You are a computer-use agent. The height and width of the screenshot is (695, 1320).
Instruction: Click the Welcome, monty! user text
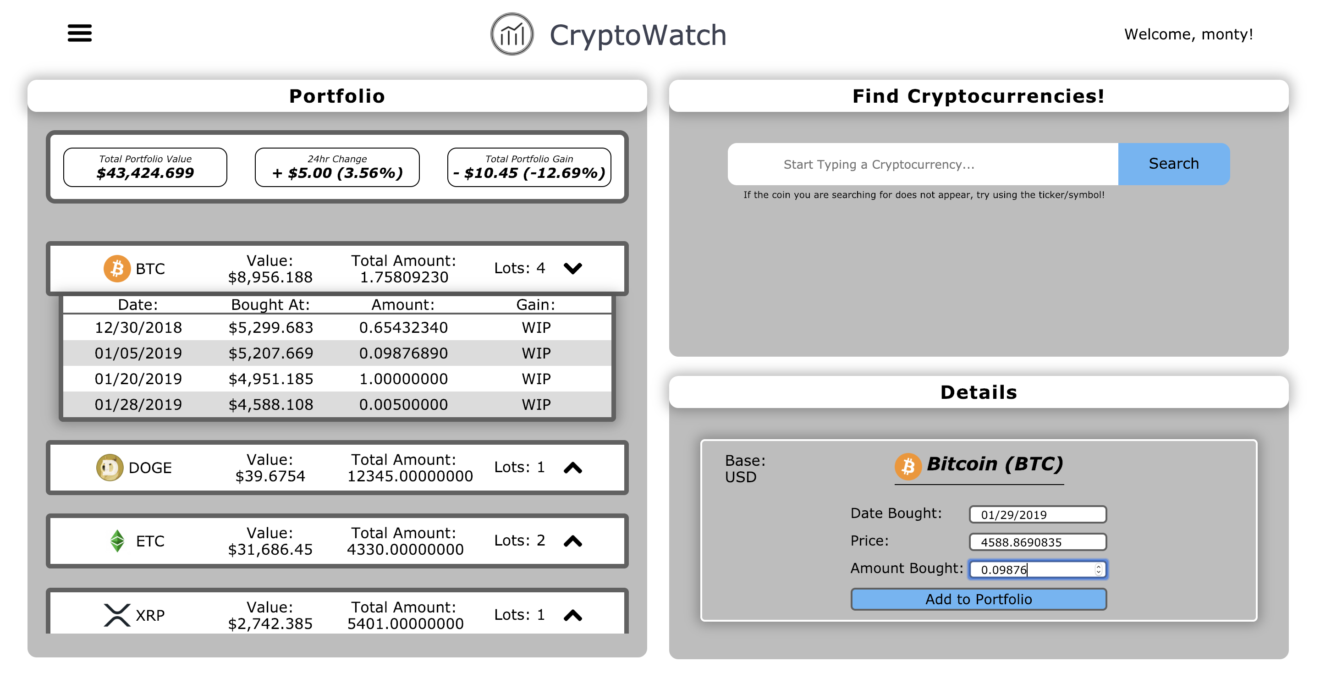1188,34
